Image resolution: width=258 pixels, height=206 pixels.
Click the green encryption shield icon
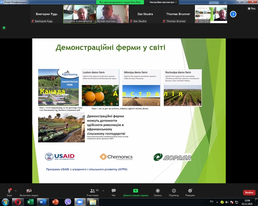point(4,28)
